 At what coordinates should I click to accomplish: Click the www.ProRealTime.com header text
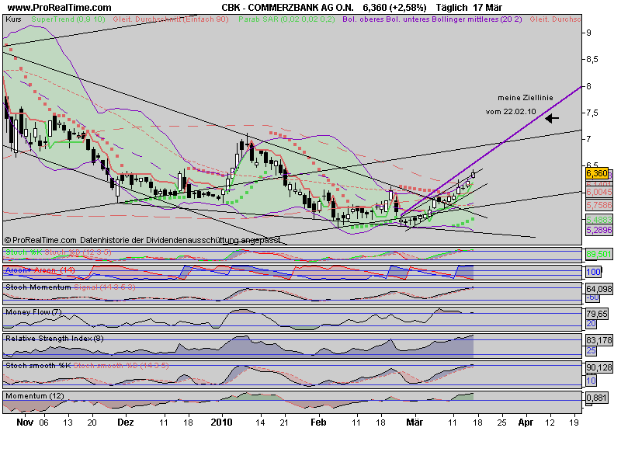point(60,8)
